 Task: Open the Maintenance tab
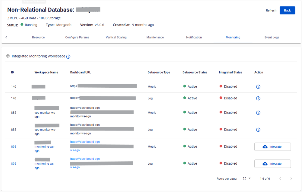pos(155,38)
